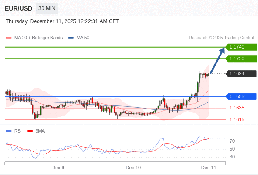This screenshot has height=175, width=258.
Task: Click the 1.1635 support level label
Action: [x=237, y=108]
